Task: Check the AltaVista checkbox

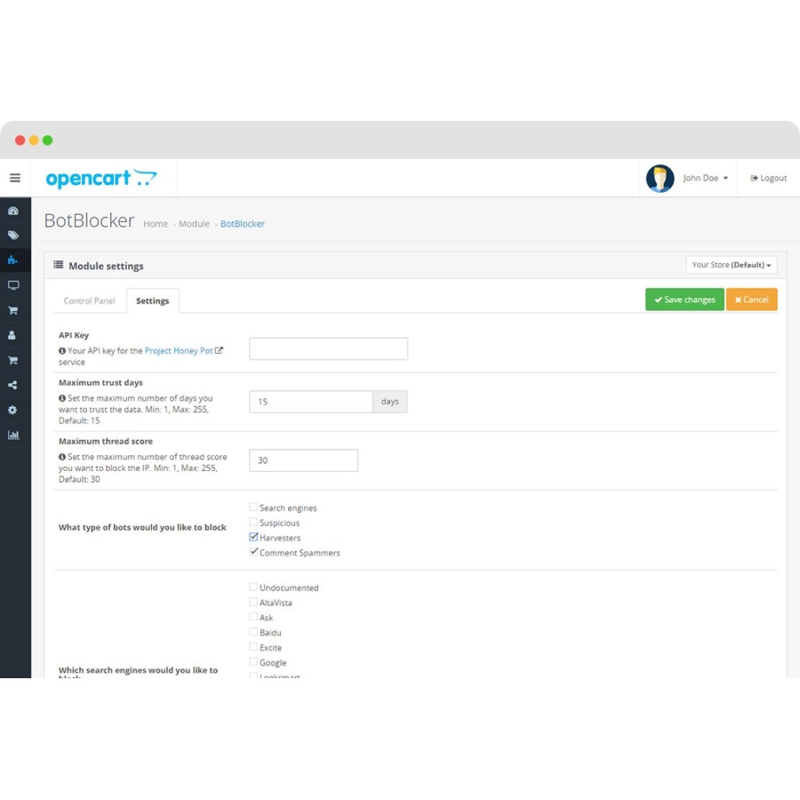Action: [253, 602]
